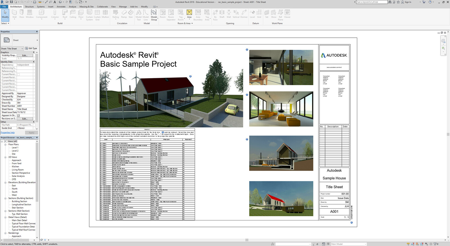Select the Modify tool in the ribbon

(5, 14)
